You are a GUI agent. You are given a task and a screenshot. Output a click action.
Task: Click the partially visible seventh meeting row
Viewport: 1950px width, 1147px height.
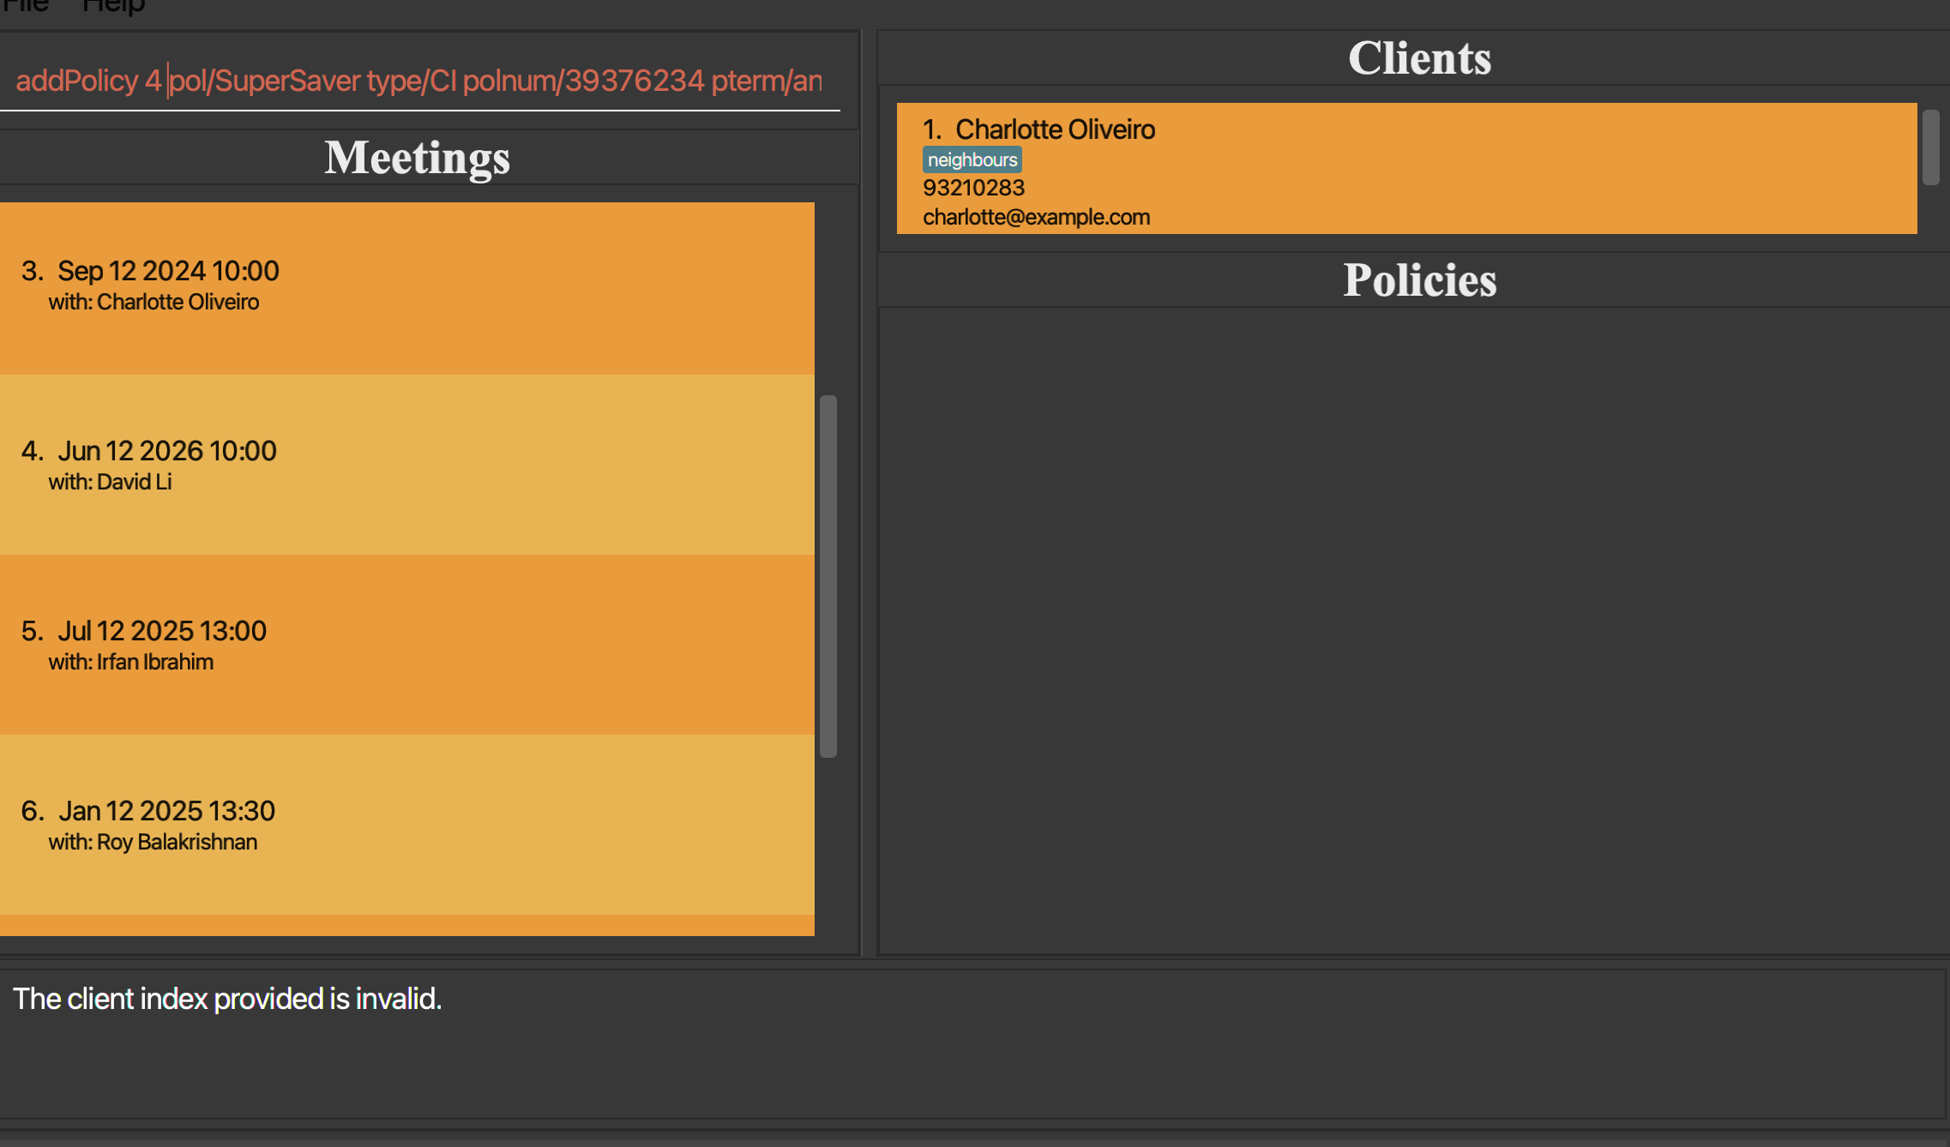406,926
